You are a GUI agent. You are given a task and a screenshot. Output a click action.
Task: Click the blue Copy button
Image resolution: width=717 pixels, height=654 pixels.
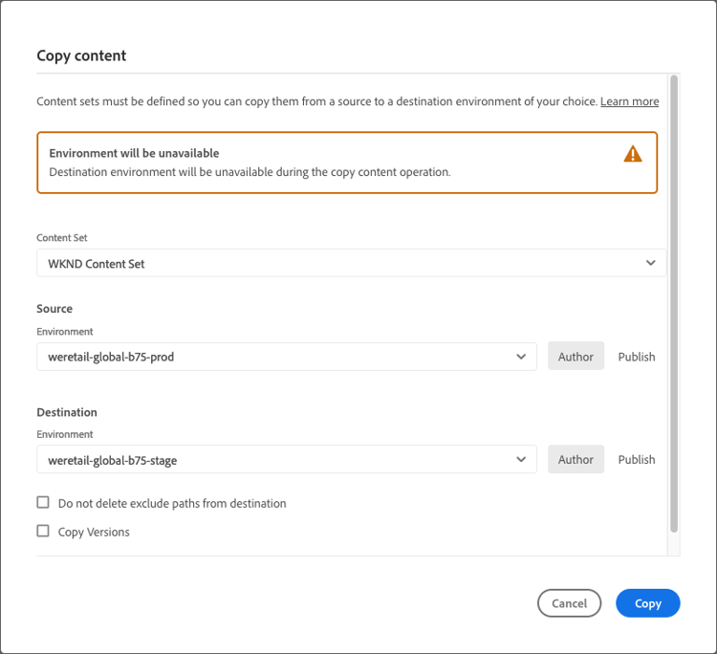click(647, 603)
